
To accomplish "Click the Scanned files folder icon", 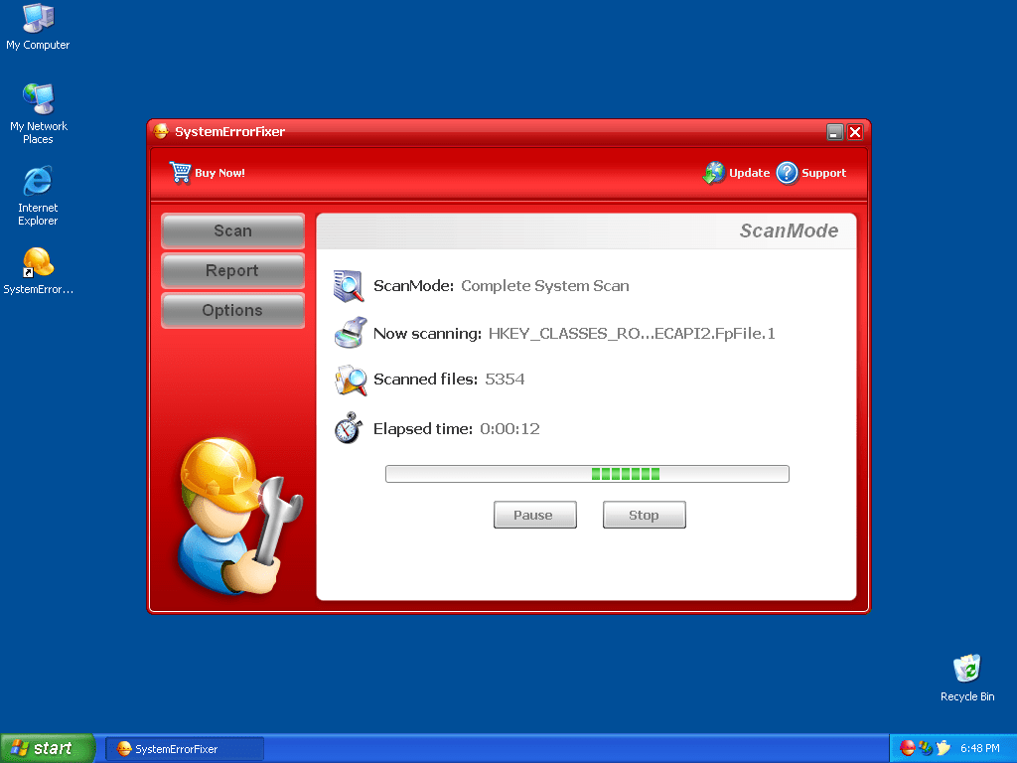I will [x=349, y=380].
